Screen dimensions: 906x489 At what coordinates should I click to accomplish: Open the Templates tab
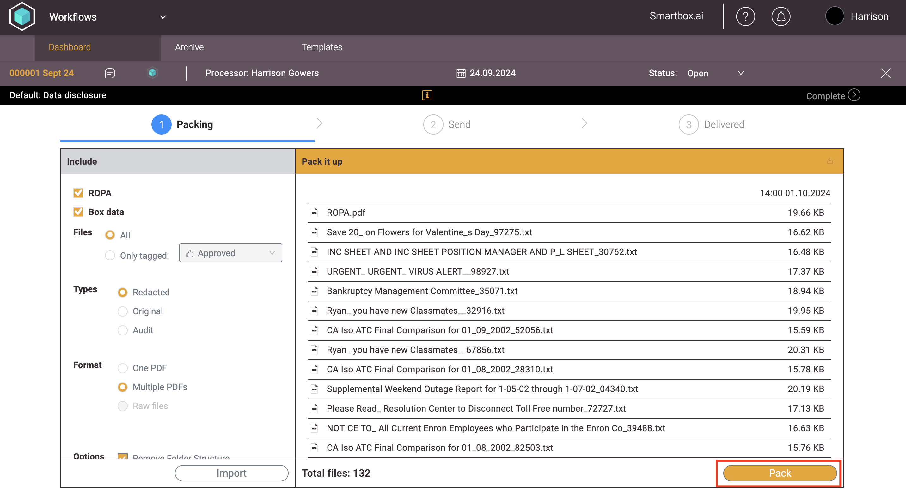pos(321,47)
